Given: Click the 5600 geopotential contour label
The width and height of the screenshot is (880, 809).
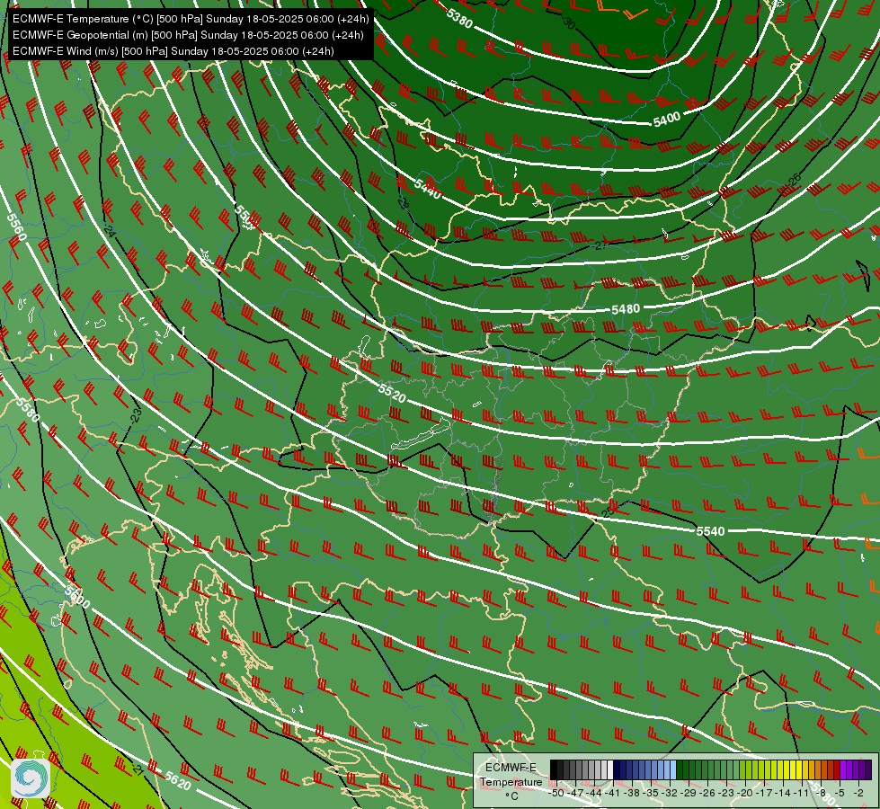Looking at the screenshot, I should click(77, 597).
